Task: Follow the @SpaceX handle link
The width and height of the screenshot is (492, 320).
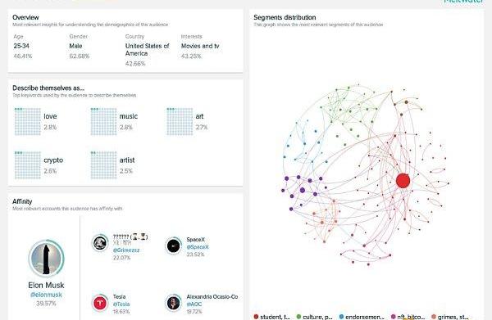Action: [198, 247]
